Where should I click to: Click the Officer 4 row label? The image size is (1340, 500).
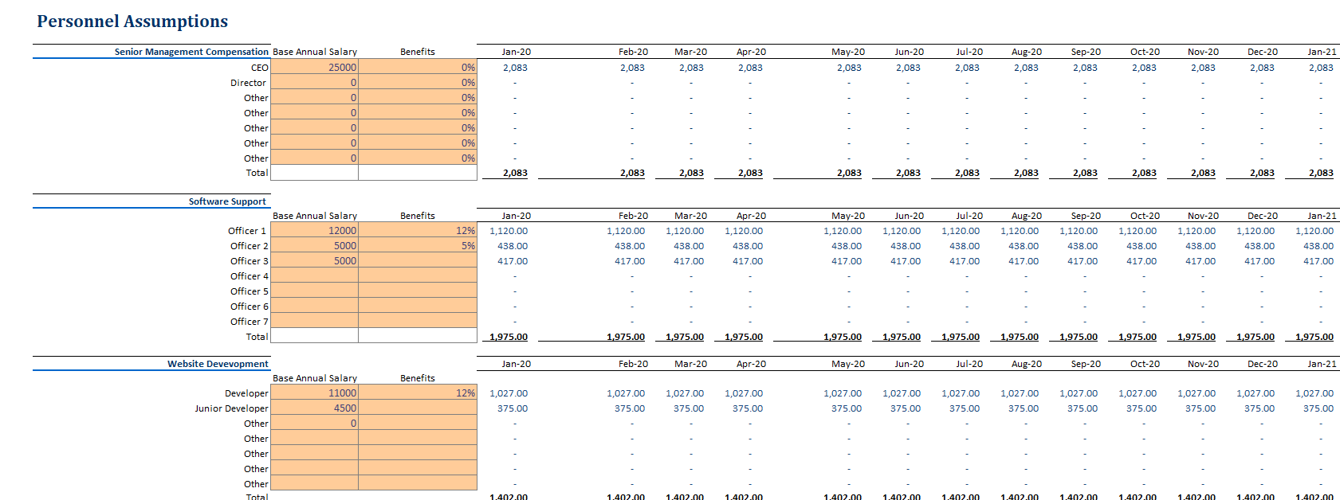(x=250, y=276)
